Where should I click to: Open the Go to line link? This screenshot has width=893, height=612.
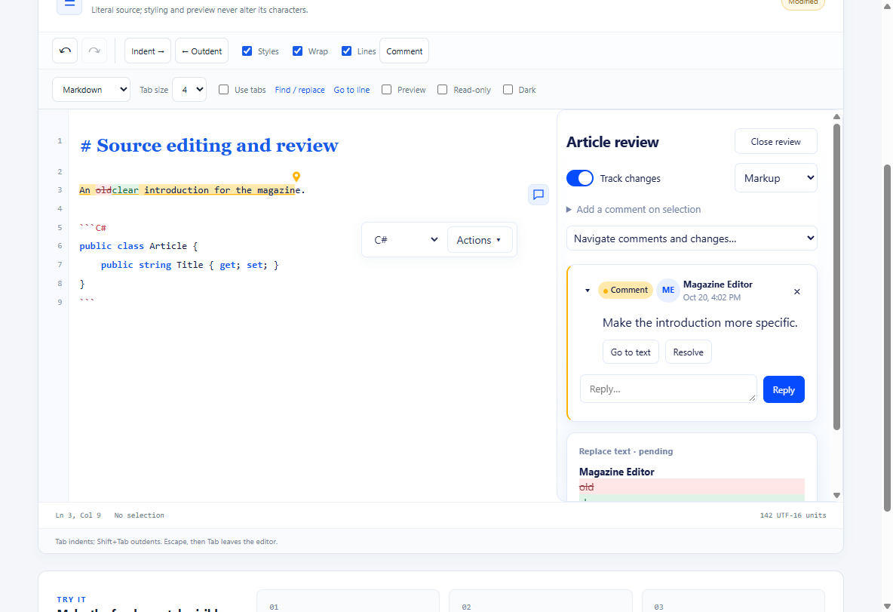click(351, 90)
